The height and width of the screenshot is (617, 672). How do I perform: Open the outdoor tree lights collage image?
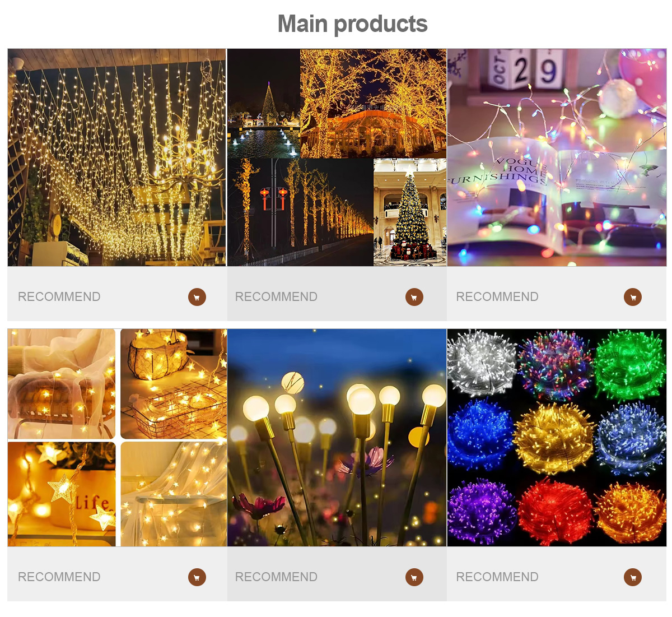[x=337, y=157]
